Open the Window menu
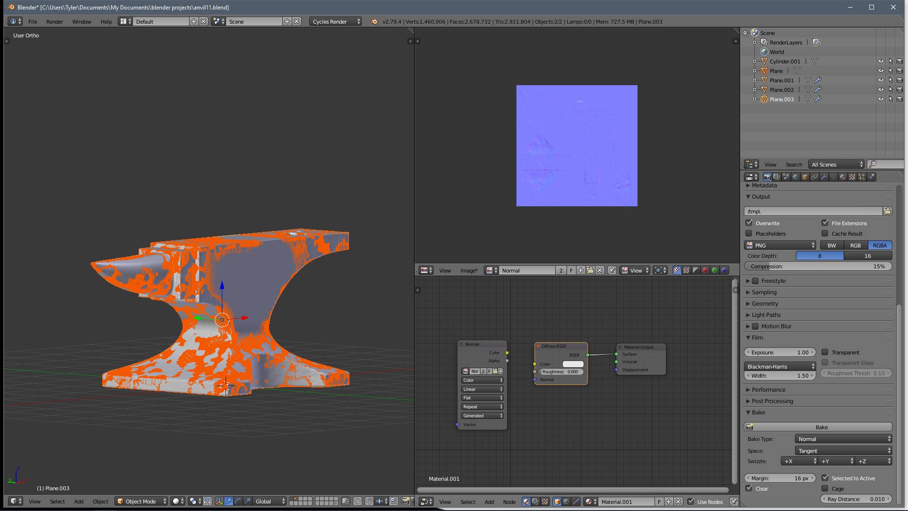The height and width of the screenshot is (511, 908). pos(81,22)
